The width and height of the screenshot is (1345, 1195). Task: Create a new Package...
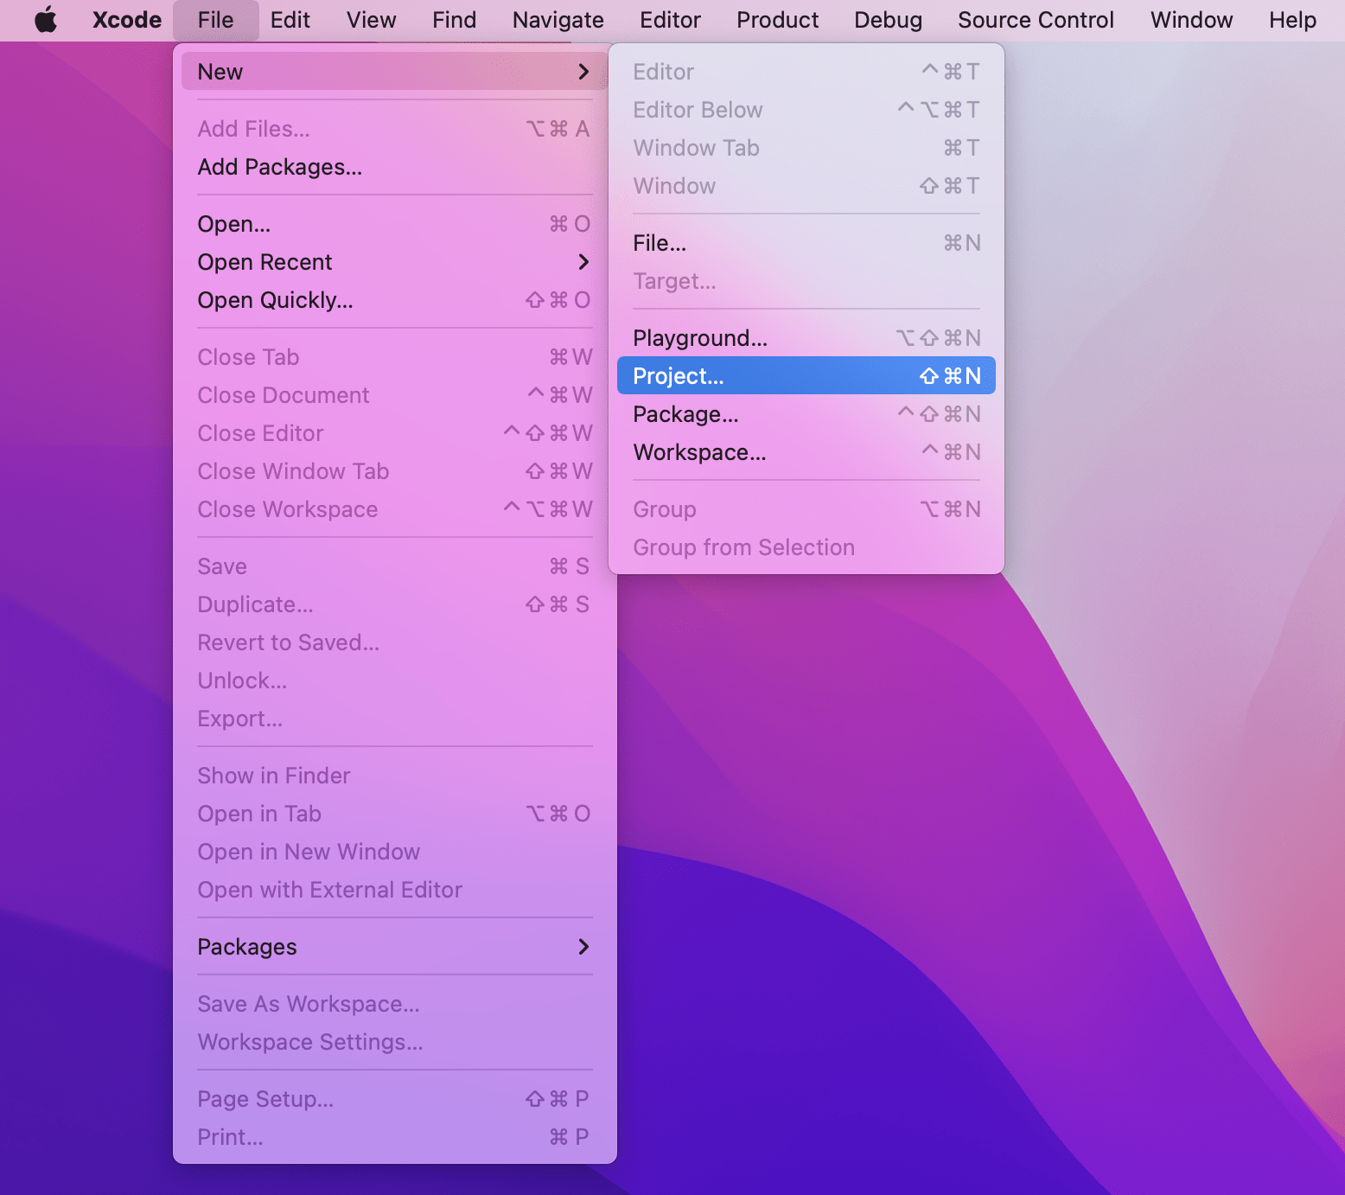[806, 414]
